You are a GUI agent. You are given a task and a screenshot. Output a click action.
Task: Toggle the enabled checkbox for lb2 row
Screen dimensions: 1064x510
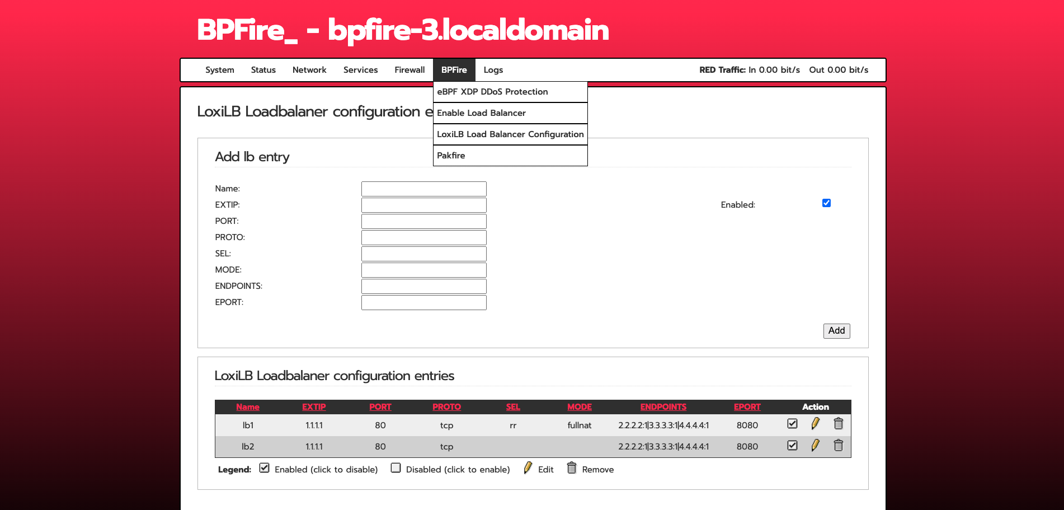(x=792, y=446)
